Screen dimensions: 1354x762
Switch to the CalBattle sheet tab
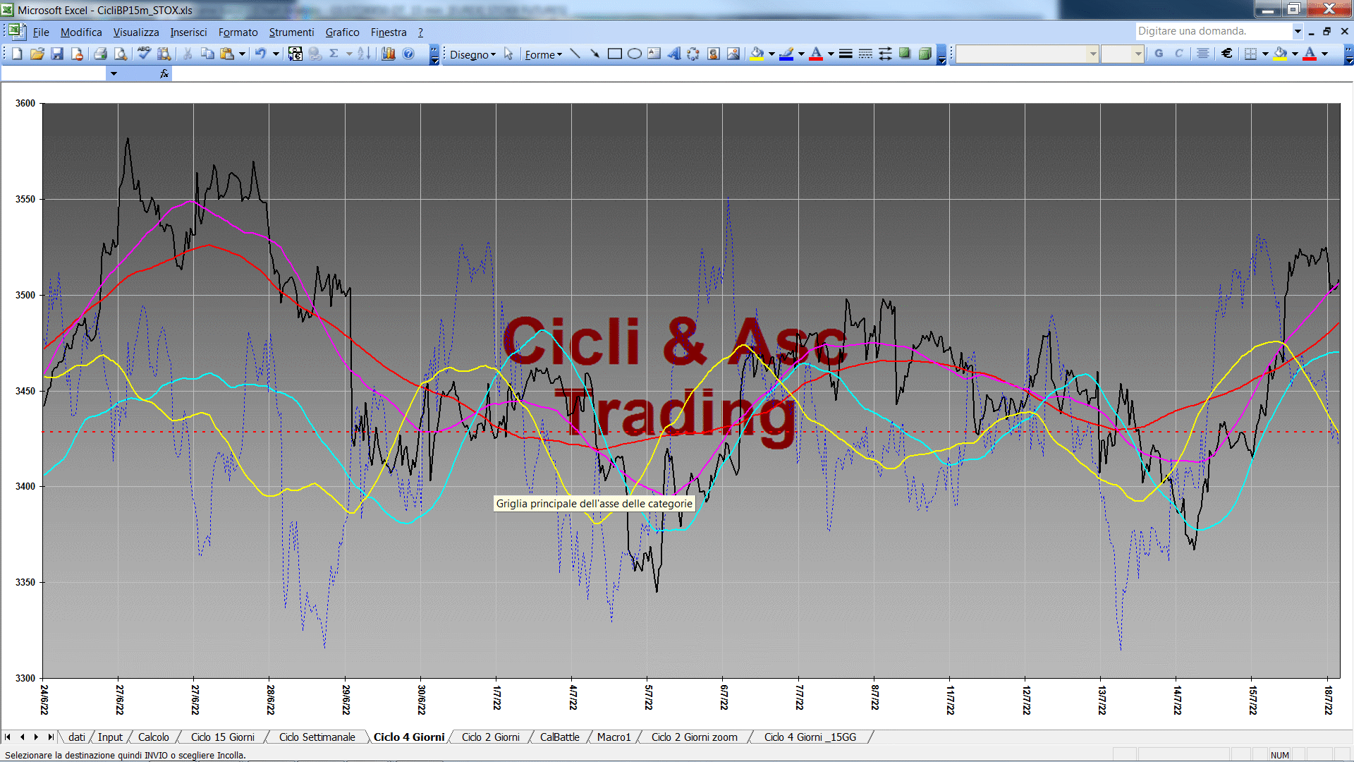pyautogui.click(x=559, y=737)
